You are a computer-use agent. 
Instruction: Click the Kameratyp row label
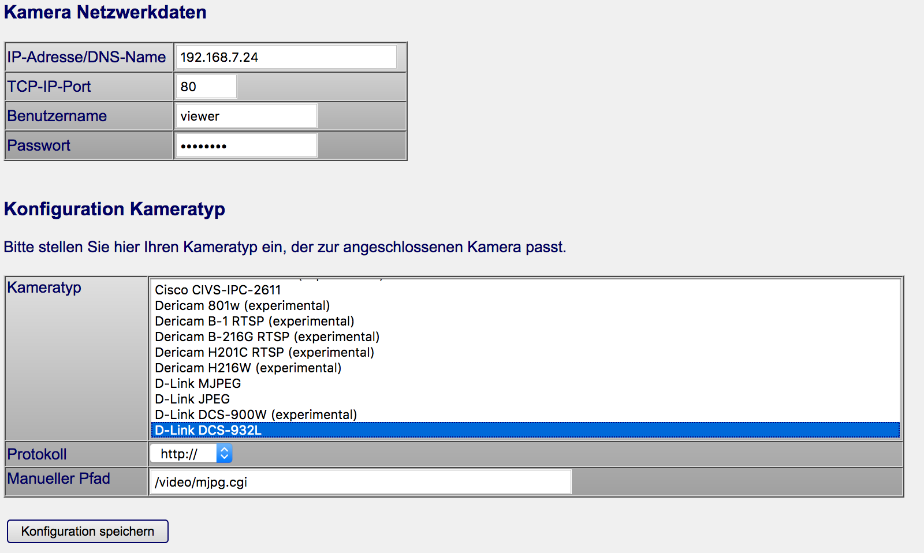tap(44, 287)
